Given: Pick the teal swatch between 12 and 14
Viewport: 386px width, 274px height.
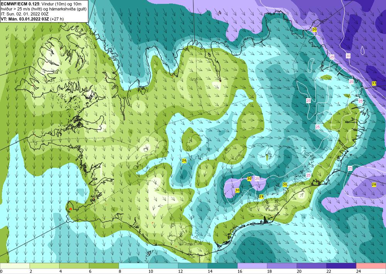Looking at the screenshot, I should click(x=193, y=266).
